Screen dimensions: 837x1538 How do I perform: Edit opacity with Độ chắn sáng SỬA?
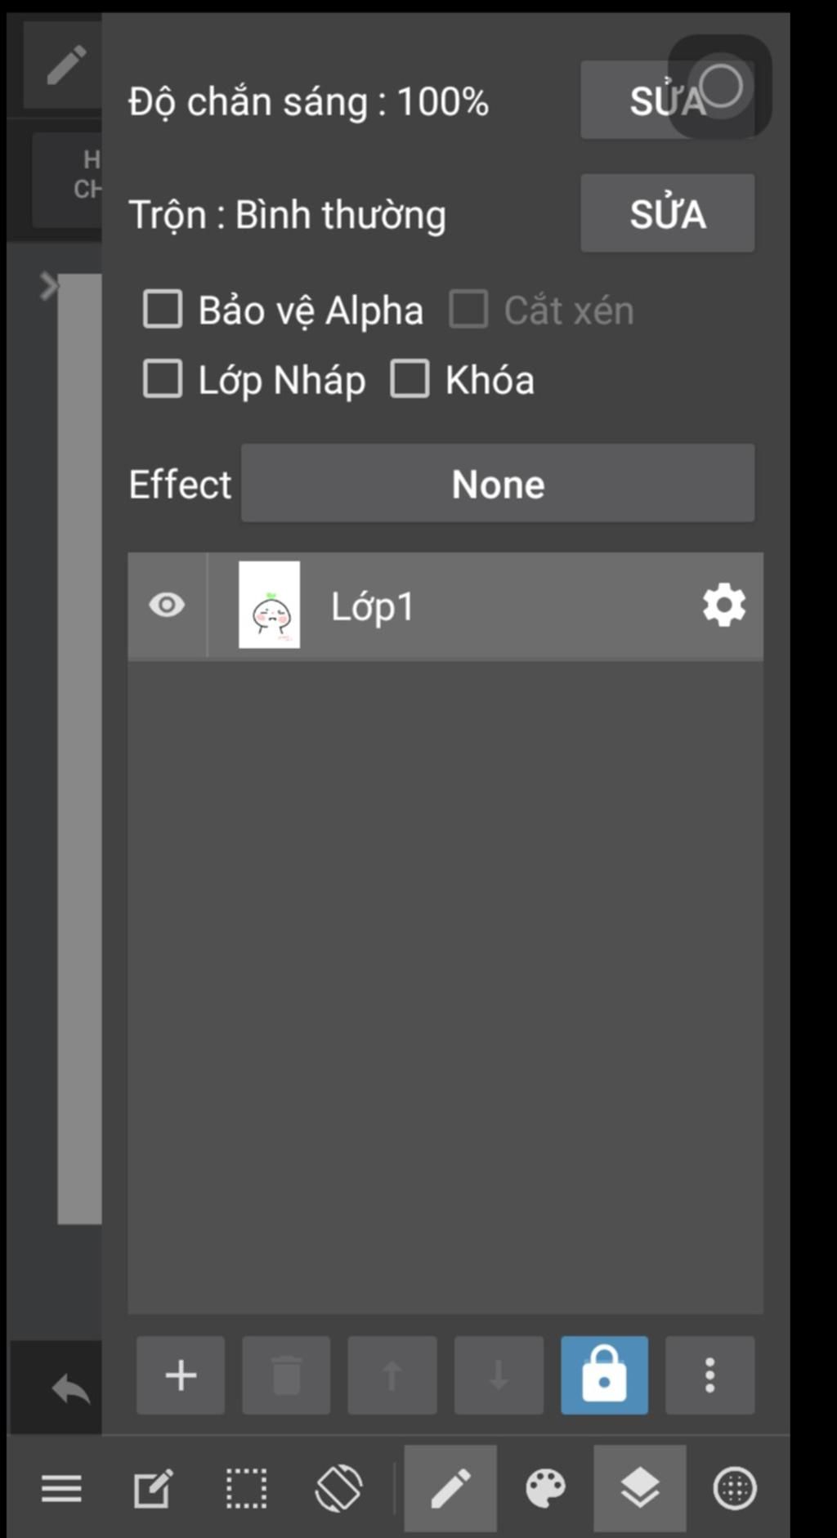[667, 101]
